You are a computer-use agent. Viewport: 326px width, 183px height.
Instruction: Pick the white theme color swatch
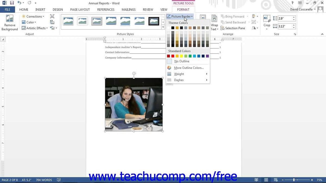coord(168,28)
